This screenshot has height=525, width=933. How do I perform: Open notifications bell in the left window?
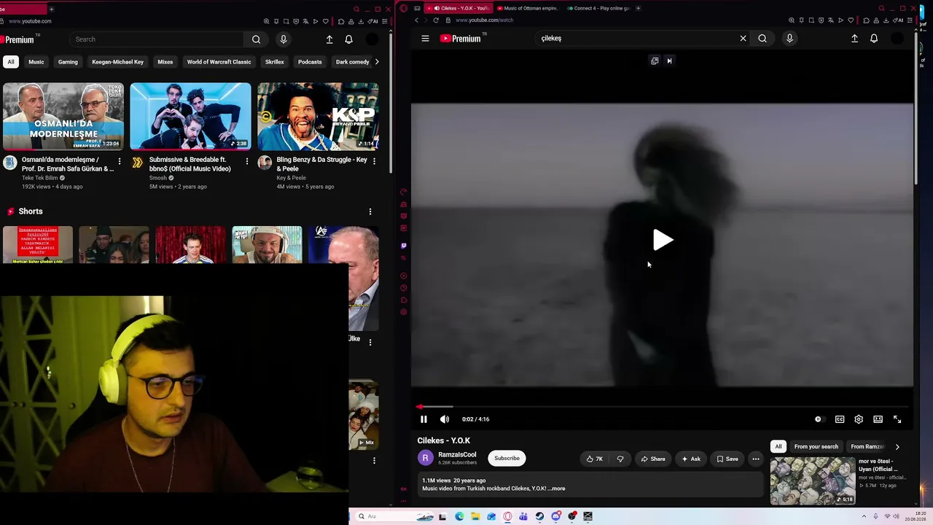(348, 39)
